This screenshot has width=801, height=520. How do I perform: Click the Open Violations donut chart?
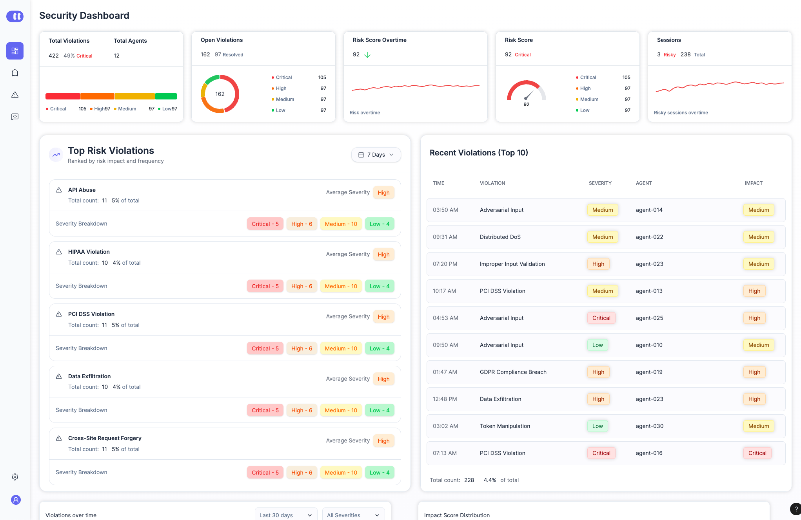220,94
